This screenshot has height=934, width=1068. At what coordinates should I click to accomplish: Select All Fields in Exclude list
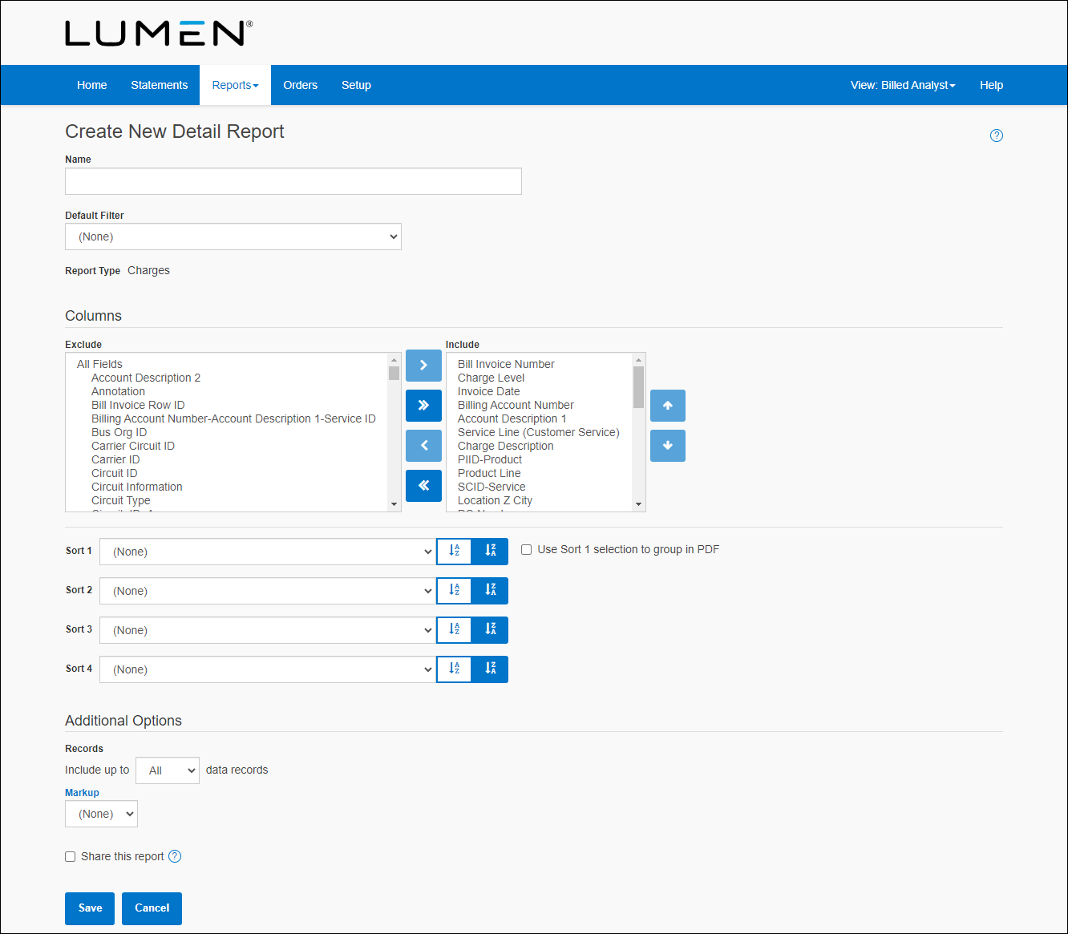(x=99, y=364)
